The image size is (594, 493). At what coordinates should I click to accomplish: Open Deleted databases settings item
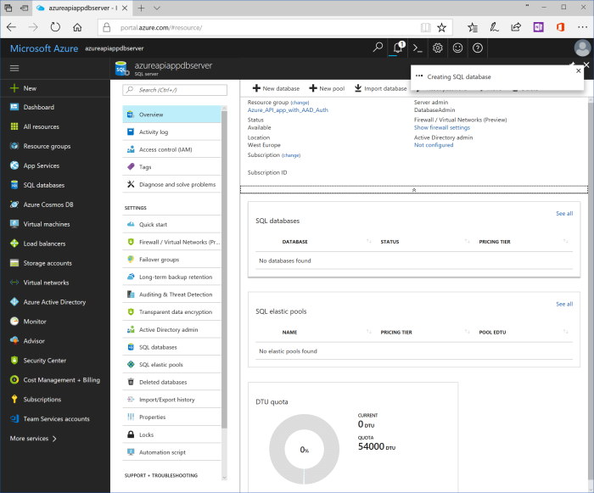(171, 382)
